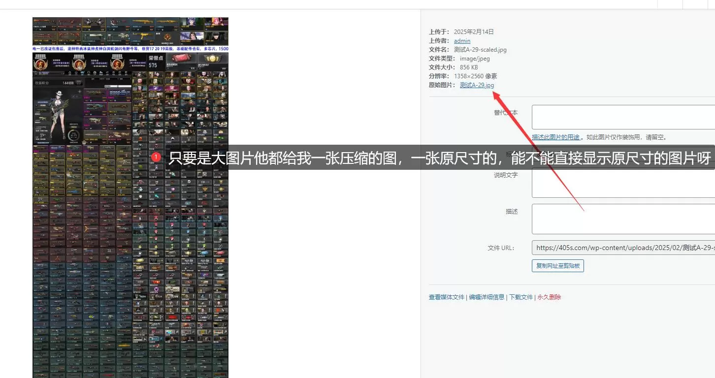715x378 pixels.
Task: Click the 下载文件 link
Action: coord(521,297)
